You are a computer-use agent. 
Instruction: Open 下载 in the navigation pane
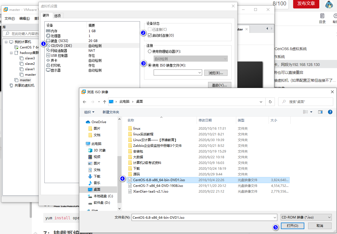pyautogui.click(x=94, y=176)
